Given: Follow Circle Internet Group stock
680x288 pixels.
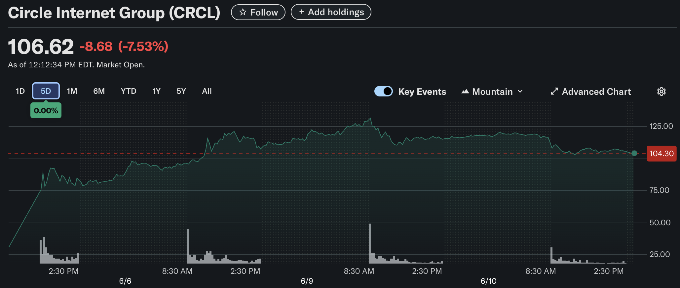Looking at the screenshot, I should tap(258, 12).
